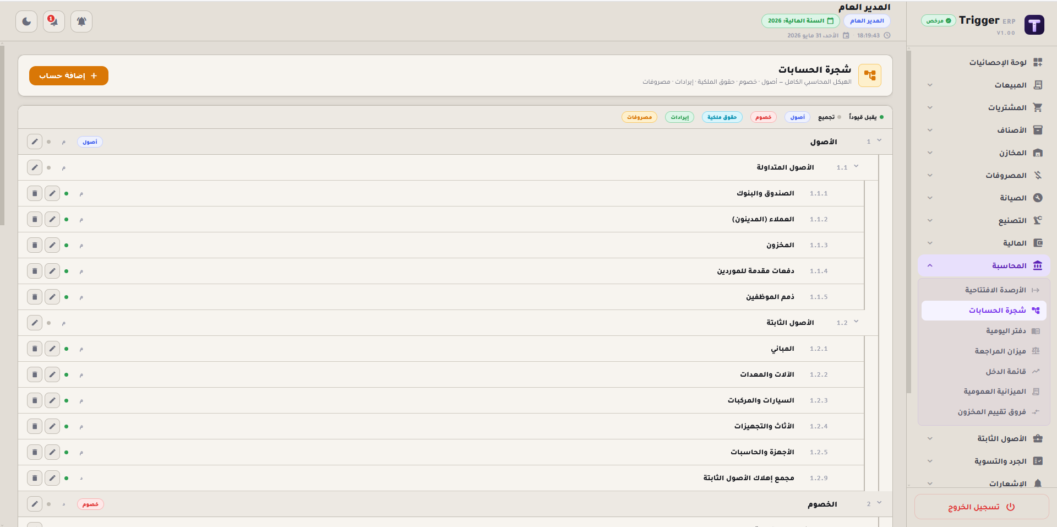Screen dimensions: 1057x527
Task: Delete الصندوق والبنوك account trash icon
Action: [x=35, y=193]
